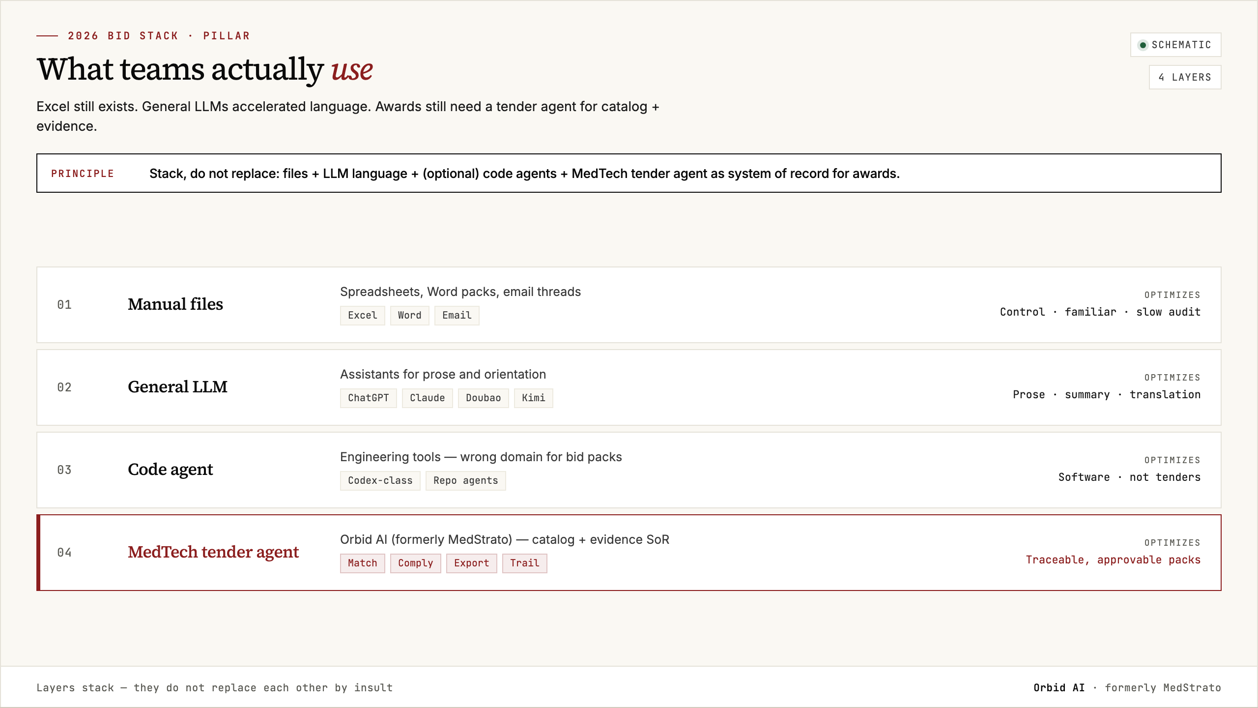The height and width of the screenshot is (708, 1258).
Task: Click the 'Stack, do not replace' principle statement
Action: (x=524, y=174)
